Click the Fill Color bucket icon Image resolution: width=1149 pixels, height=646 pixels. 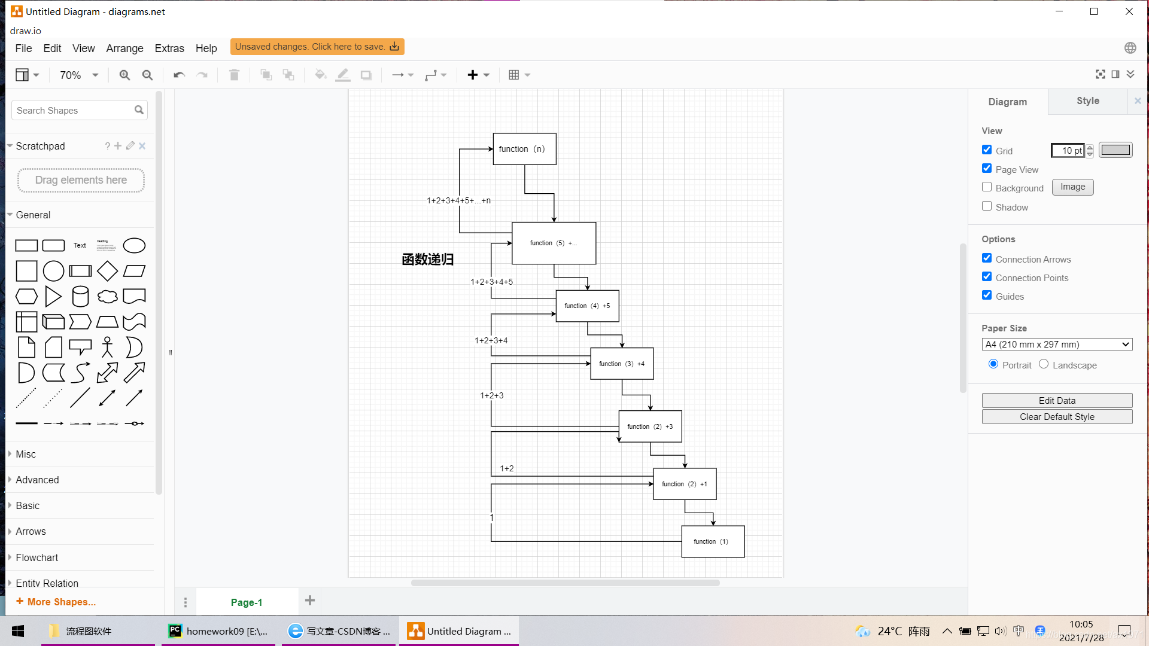click(320, 75)
